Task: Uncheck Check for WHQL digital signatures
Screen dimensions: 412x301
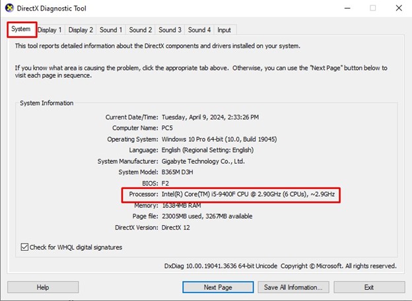Action: 24,248
